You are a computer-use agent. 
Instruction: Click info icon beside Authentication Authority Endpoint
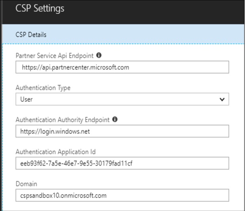click(115, 119)
